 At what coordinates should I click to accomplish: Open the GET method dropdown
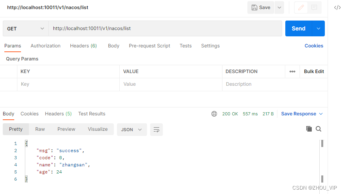click(26, 28)
